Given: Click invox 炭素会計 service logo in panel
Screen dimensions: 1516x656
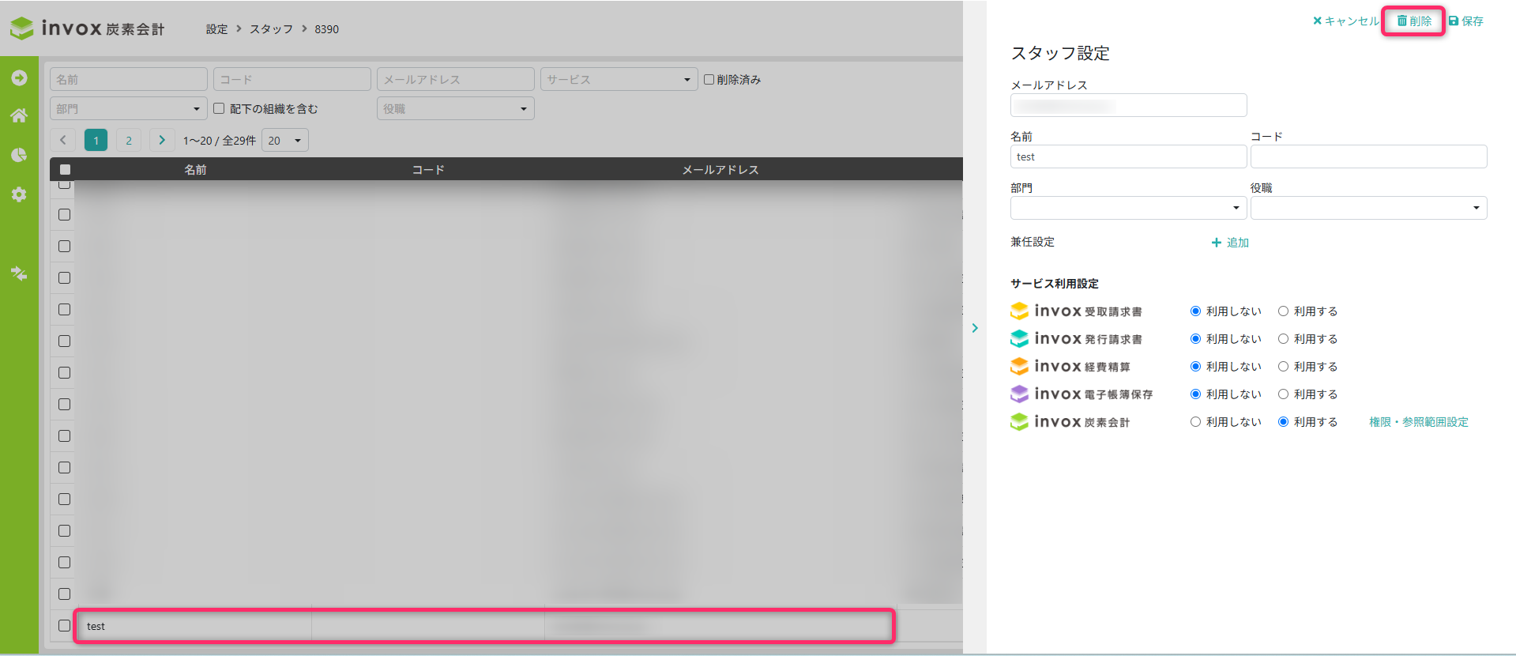Looking at the screenshot, I should [1070, 422].
